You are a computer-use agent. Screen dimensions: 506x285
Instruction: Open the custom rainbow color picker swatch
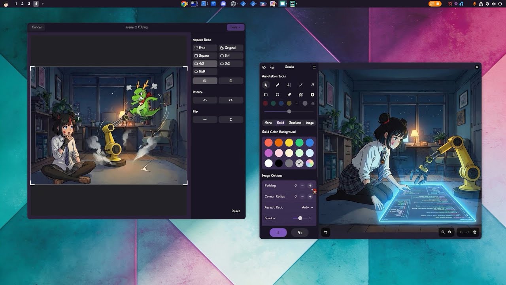tap(310, 163)
